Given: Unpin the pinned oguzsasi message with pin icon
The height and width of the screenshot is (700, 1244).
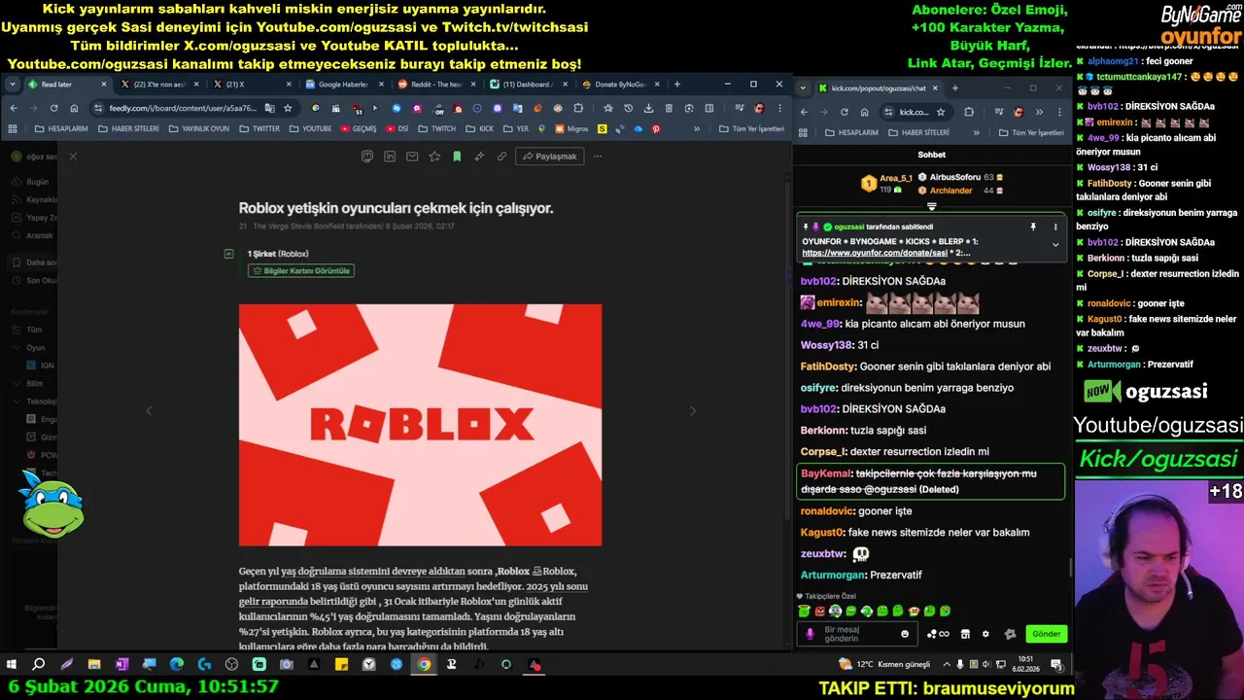Looking at the screenshot, I should pos(1033,227).
